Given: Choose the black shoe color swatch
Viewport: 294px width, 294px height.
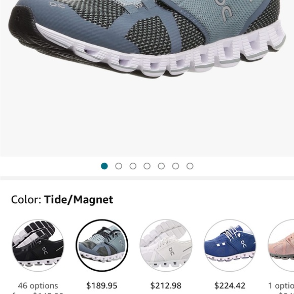Looking at the screenshot, I should coord(38,245).
